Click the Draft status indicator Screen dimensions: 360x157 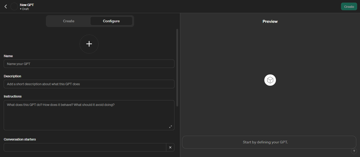tap(24, 9)
